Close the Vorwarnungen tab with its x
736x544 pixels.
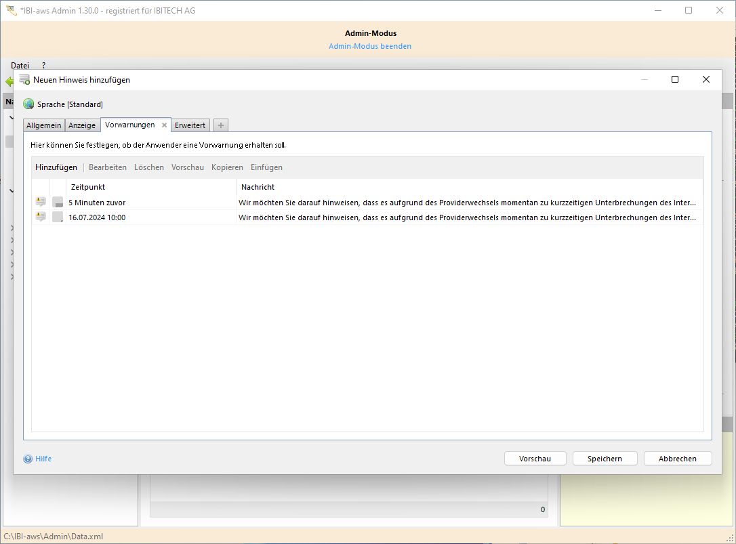(164, 125)
